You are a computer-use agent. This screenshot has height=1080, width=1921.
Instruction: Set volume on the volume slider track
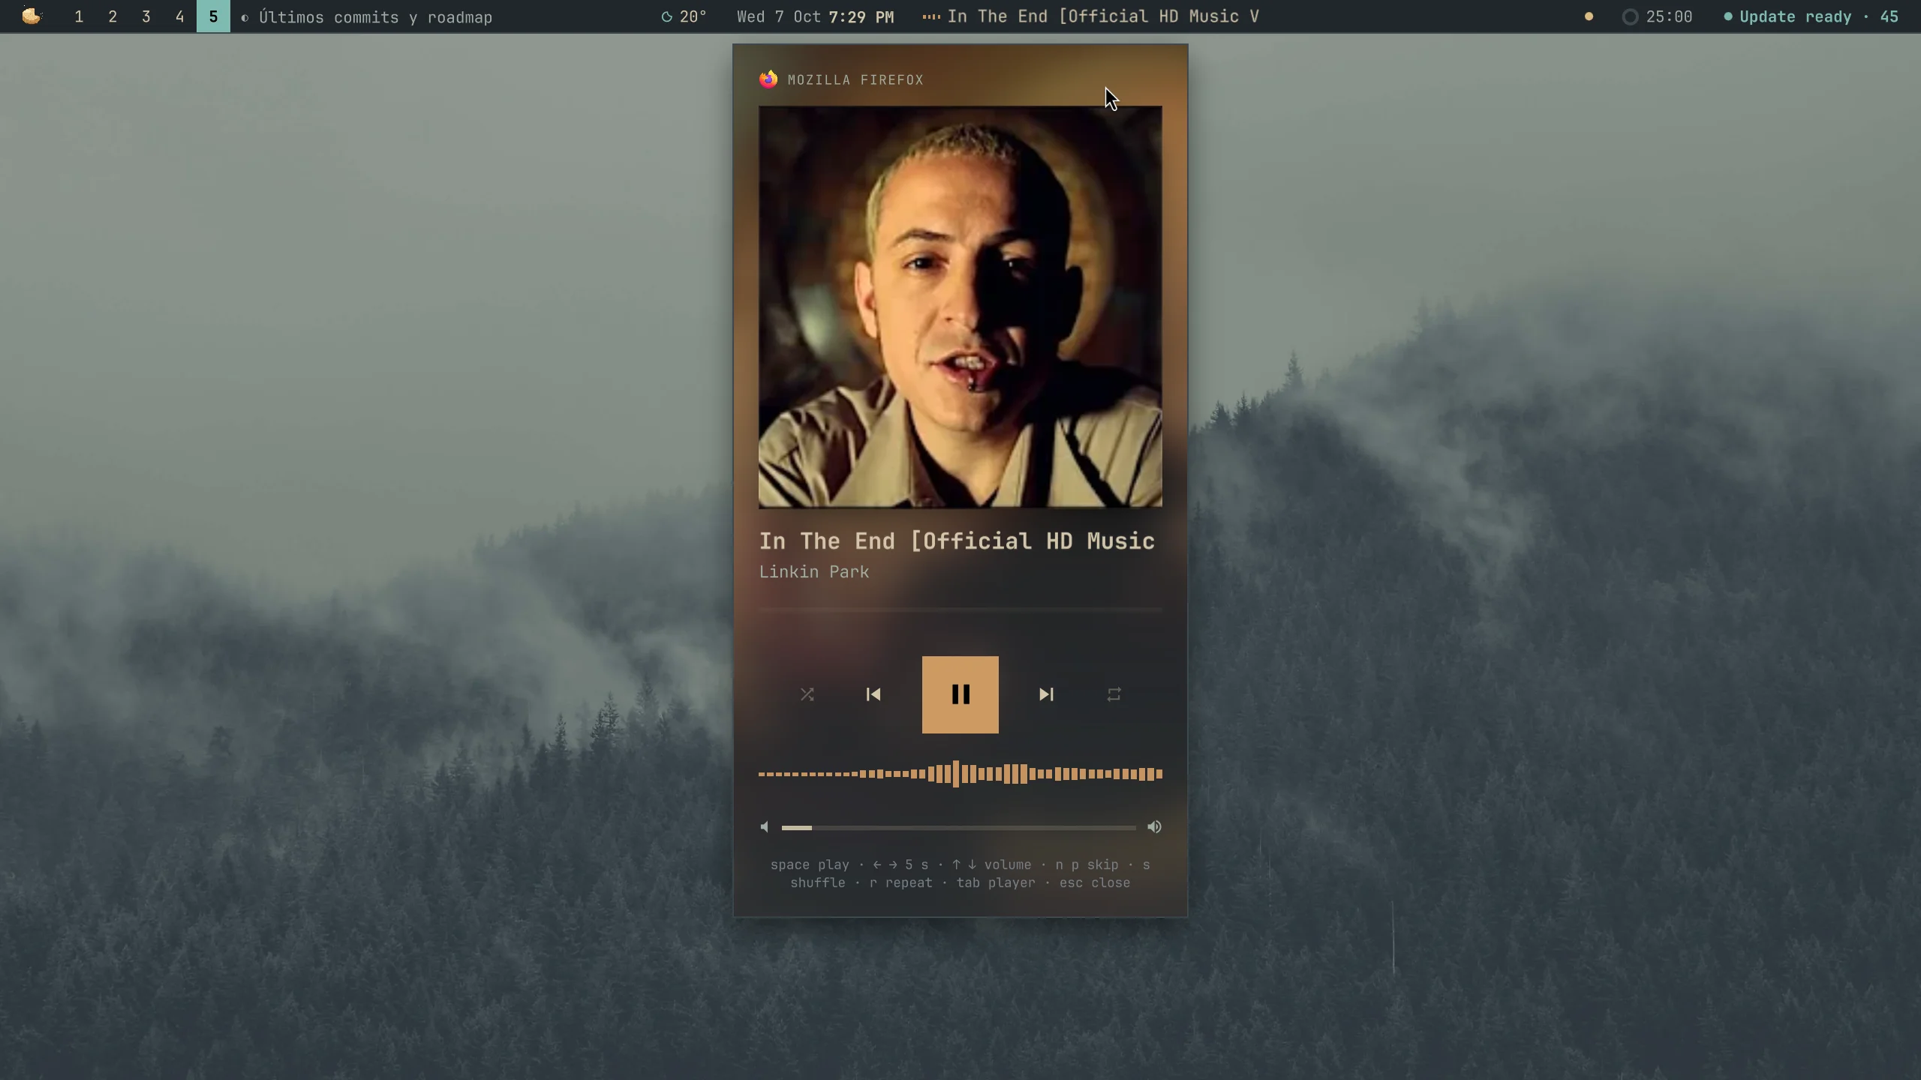click(959, 828)
